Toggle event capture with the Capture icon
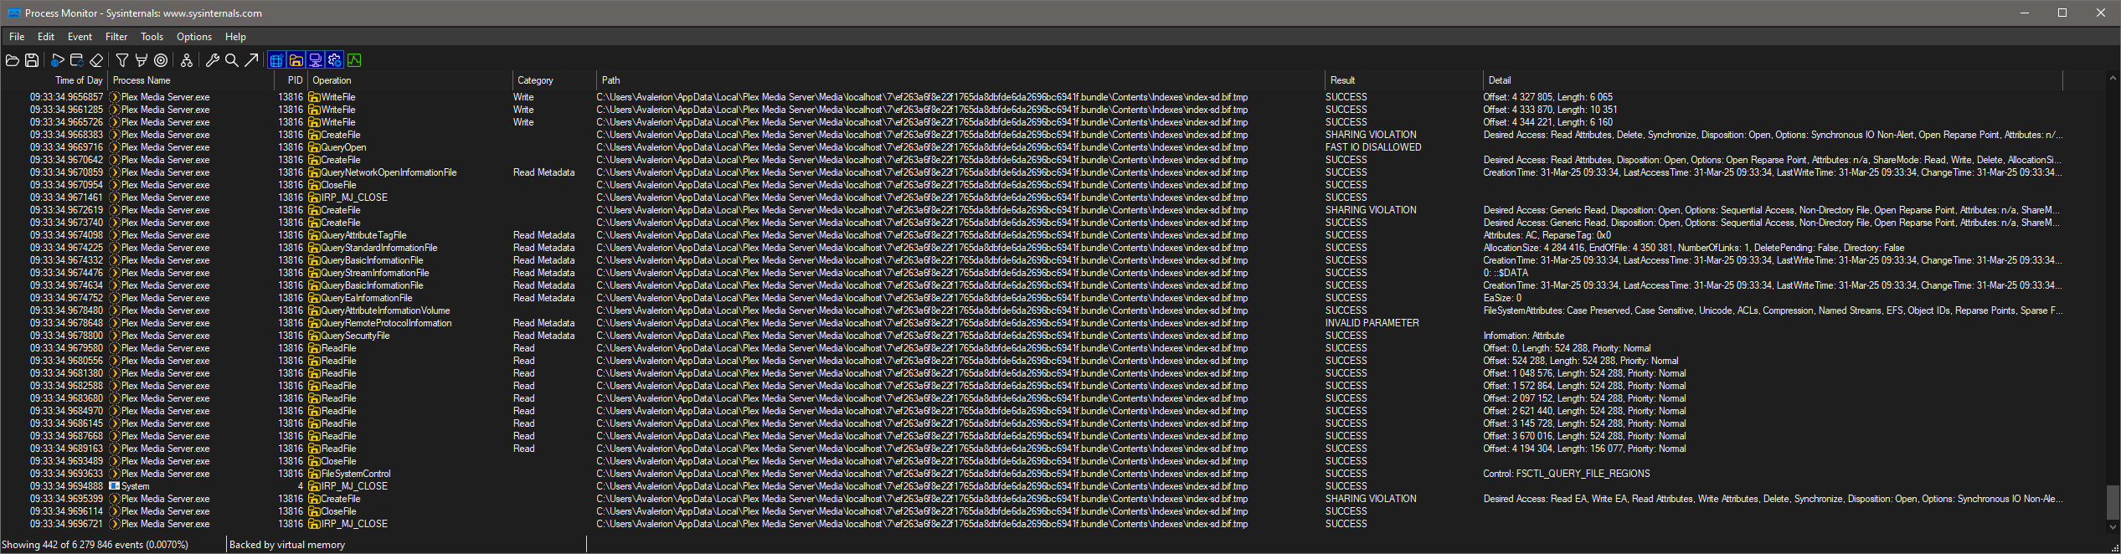This screenshot has height=554, width=2121. [x=57, y=60]
